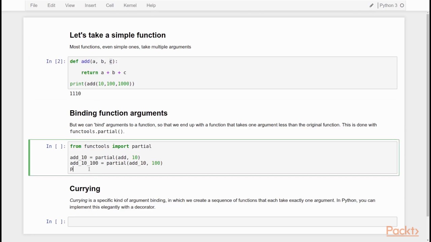Open the Kernel menu
431x242 pixels.
click(x=130, y=5)
